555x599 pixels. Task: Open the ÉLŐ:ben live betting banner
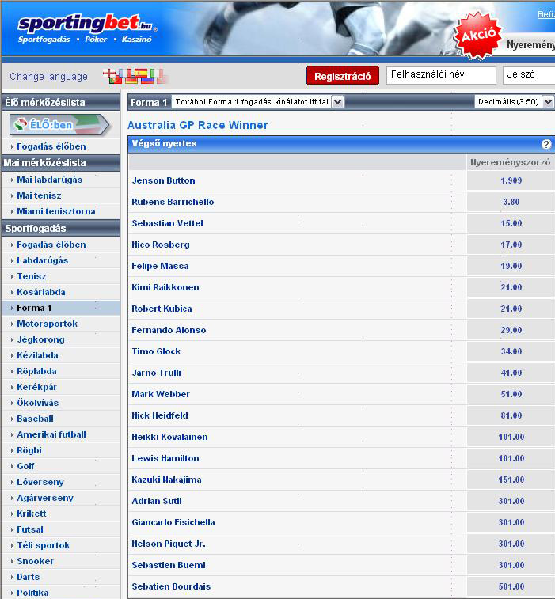tap(59, 124)
